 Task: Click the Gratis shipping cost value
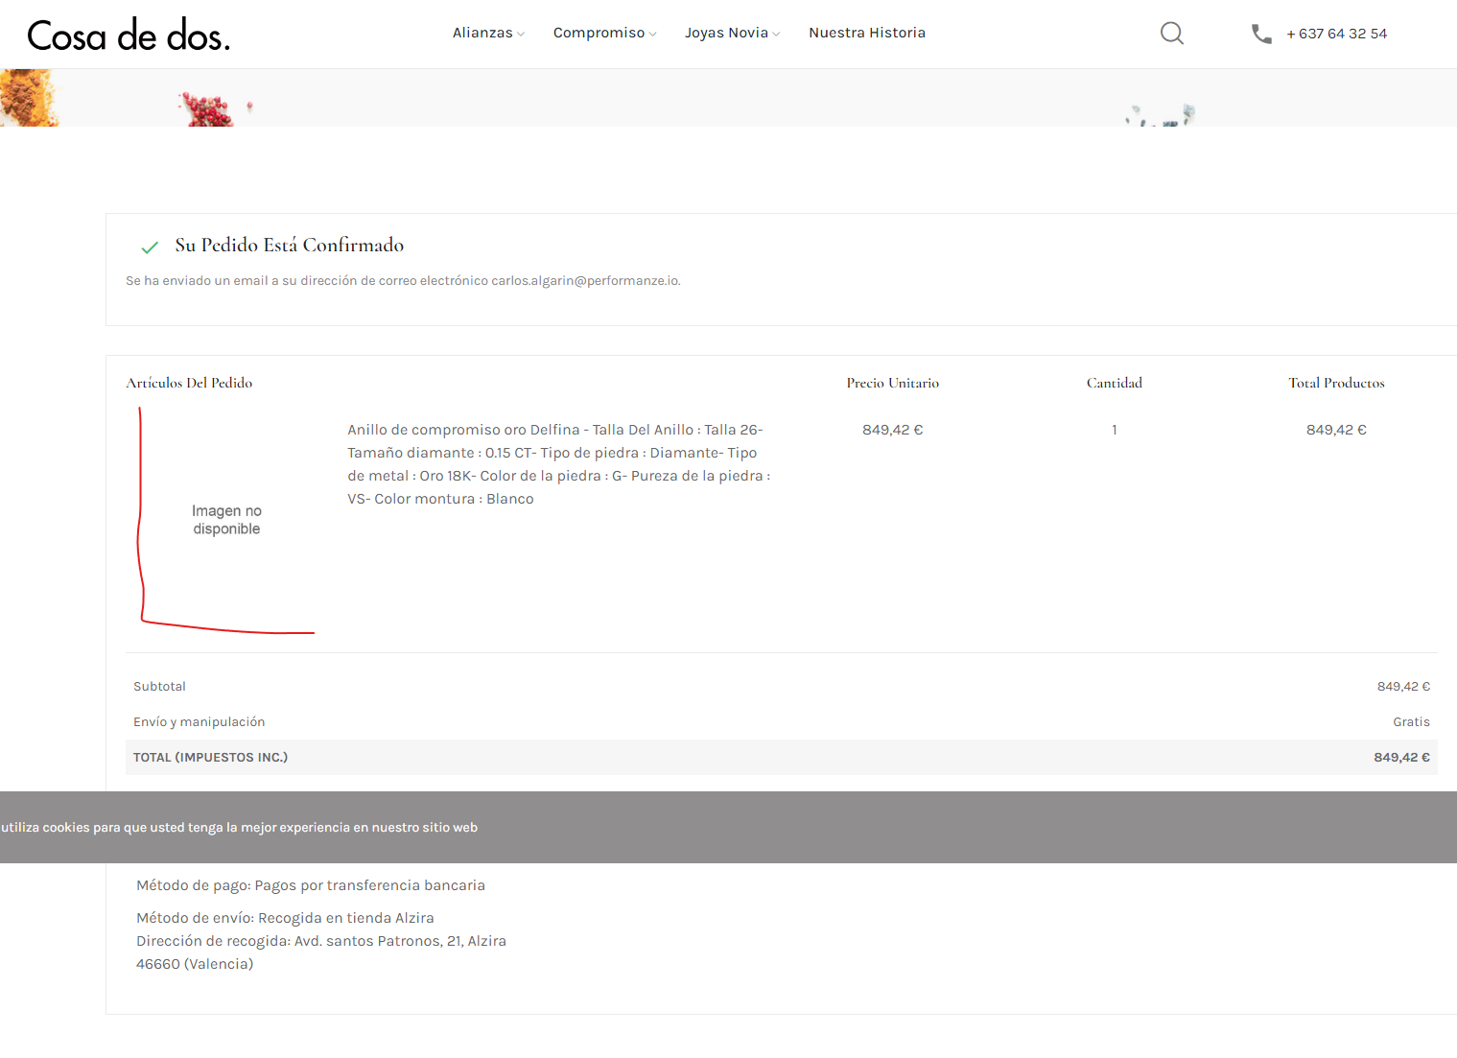(x=1411, y=722)
